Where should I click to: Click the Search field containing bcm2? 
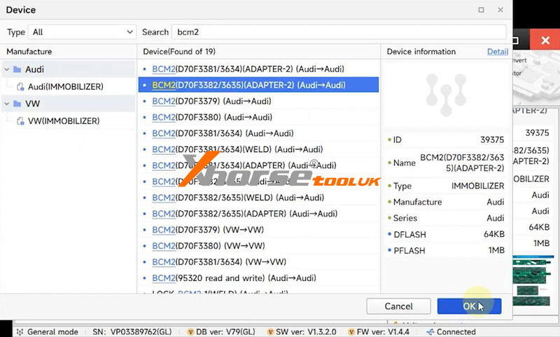(x=339, y=32)
